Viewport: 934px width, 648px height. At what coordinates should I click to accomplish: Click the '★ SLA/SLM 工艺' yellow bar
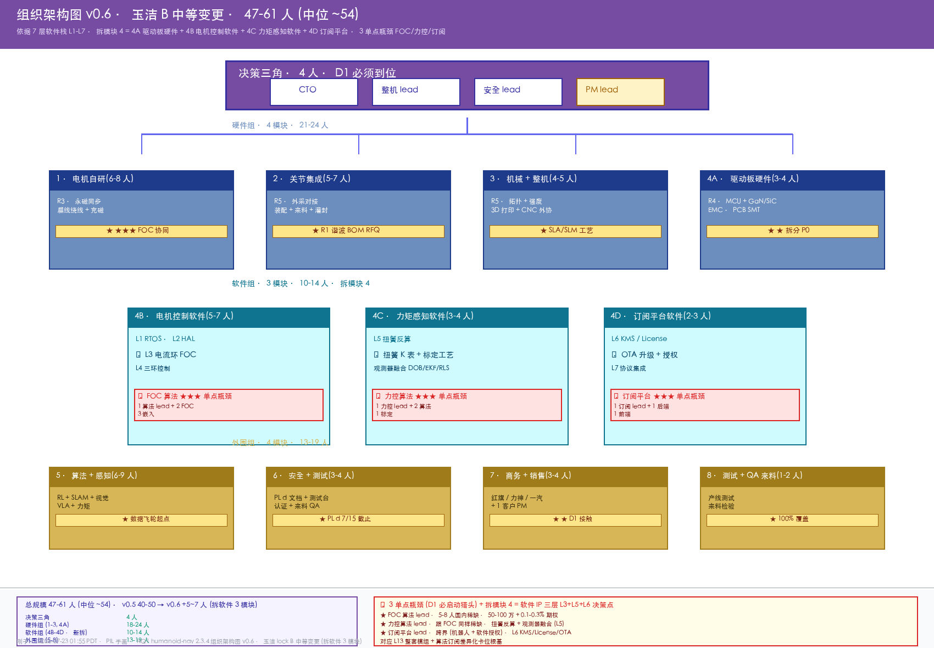pyautogui.click(x=575, y=231)
